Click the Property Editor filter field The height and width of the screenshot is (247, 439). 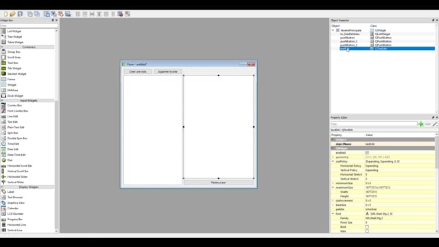pos(374,124)
